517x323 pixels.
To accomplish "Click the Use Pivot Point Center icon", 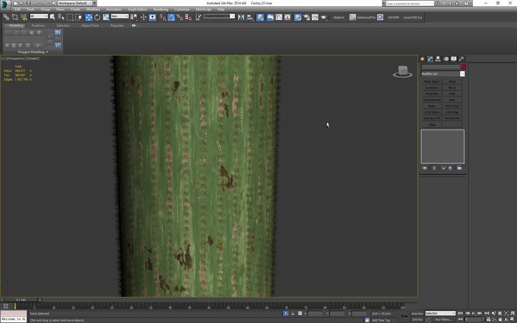I will [x=134, y=17].
